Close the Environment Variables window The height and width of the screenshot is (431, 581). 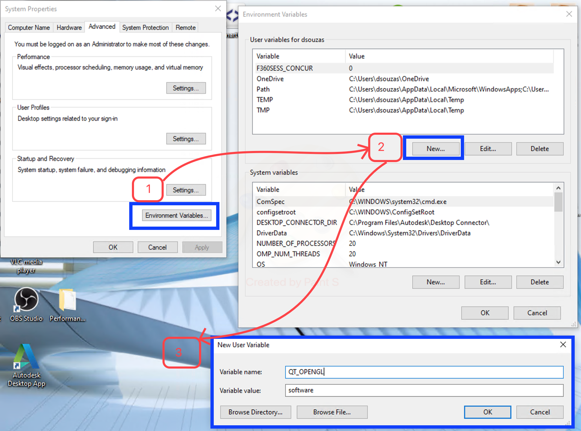569,14
